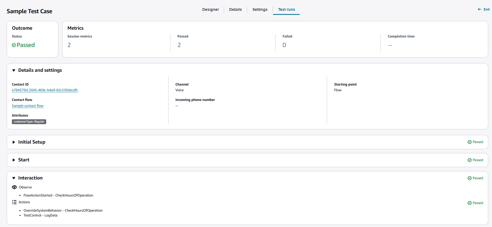Click the Actions list icon

click(14, 202)
